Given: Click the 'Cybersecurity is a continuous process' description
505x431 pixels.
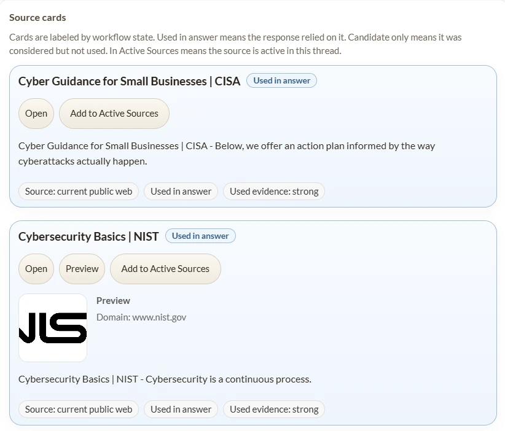Looking at the screenshot, I should coord(165,379).
